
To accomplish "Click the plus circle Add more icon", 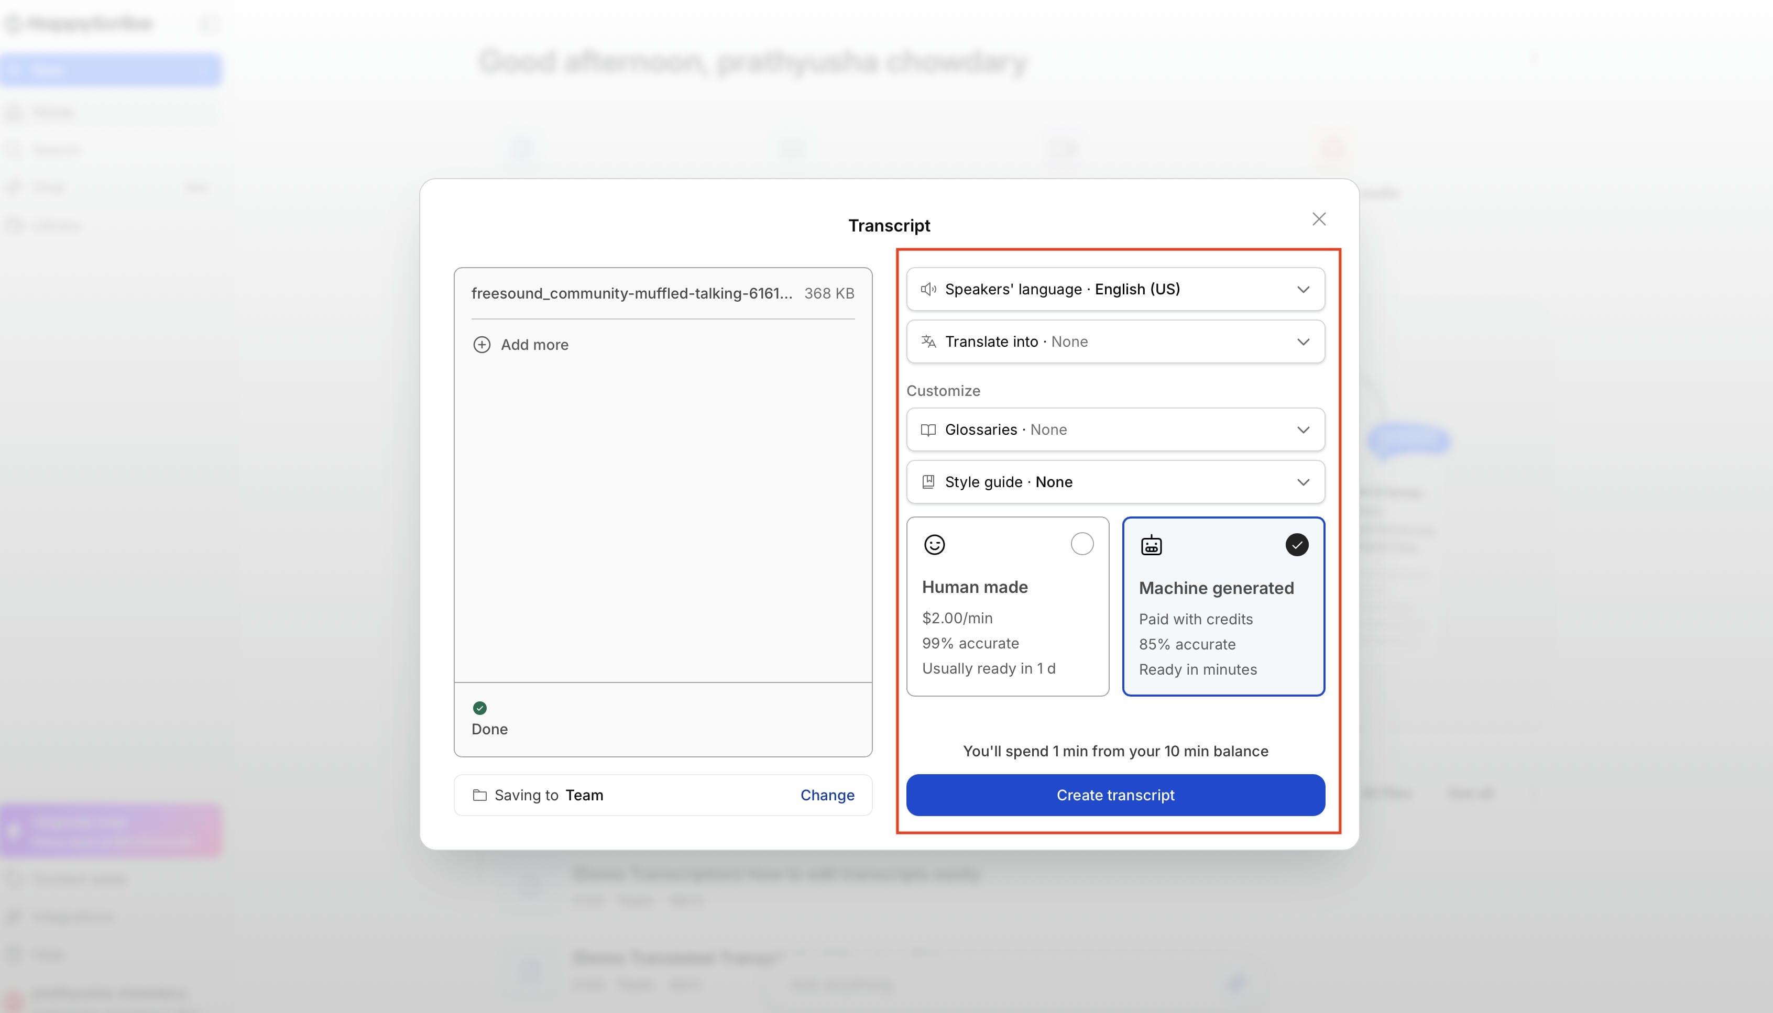I will pos(481,345).
